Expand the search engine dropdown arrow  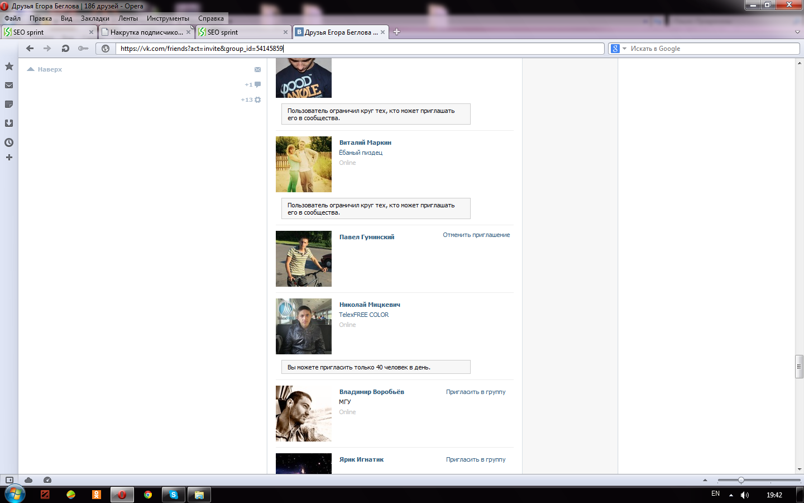point(625,49)
